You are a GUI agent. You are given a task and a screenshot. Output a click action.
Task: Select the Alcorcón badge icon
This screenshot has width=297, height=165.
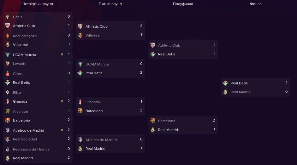[8, 111]
